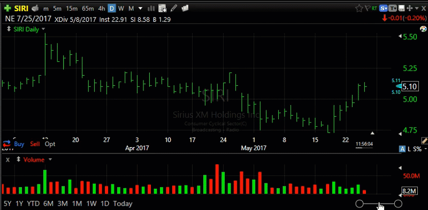428x210 pixels.
Task: Click the Opt options button
Action: (x=50, y=144)
